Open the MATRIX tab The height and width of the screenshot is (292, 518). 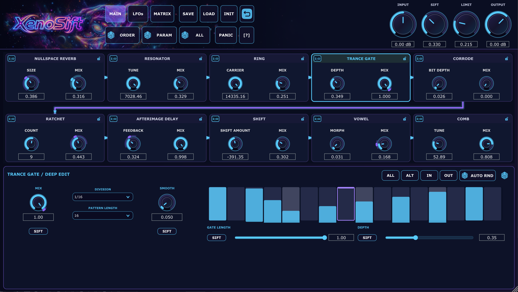coord(162,14)
